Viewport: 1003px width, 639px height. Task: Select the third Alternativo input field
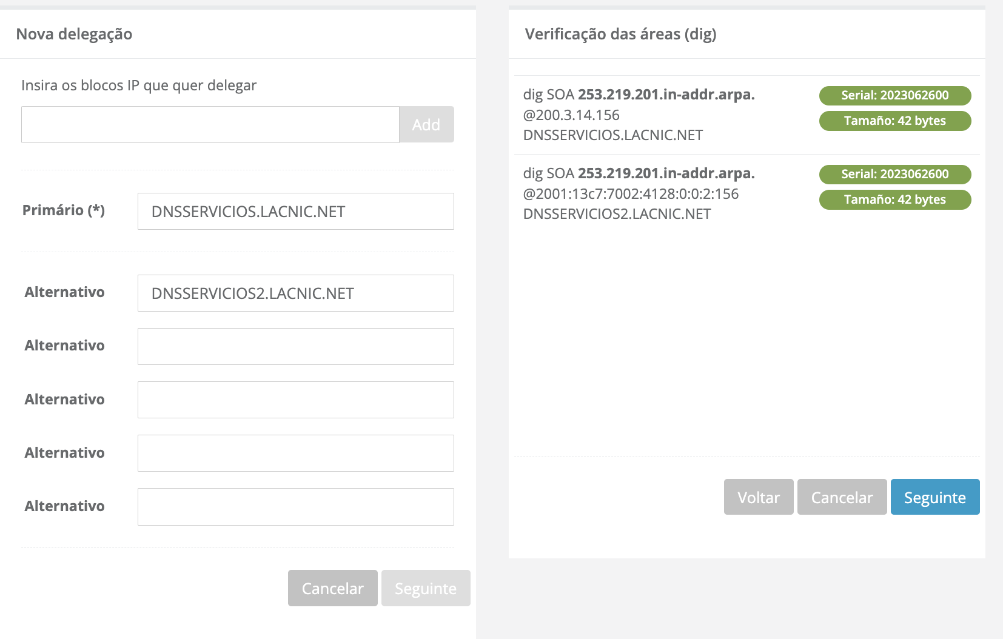click(x=295, y=400)
